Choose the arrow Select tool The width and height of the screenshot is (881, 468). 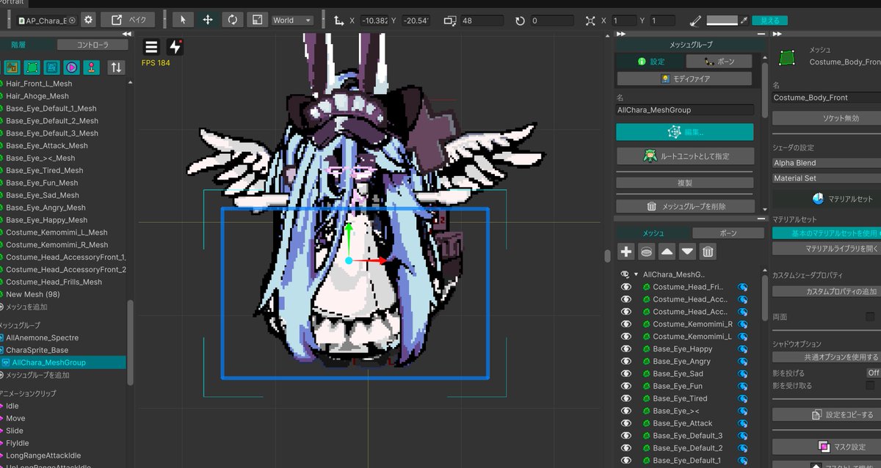(183, 20)
